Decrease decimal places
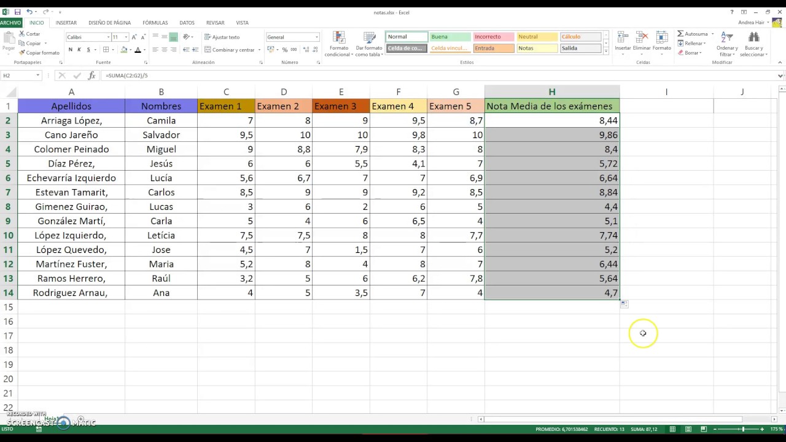The height and width of the screenshot is (442, 786). click(315, 50)
